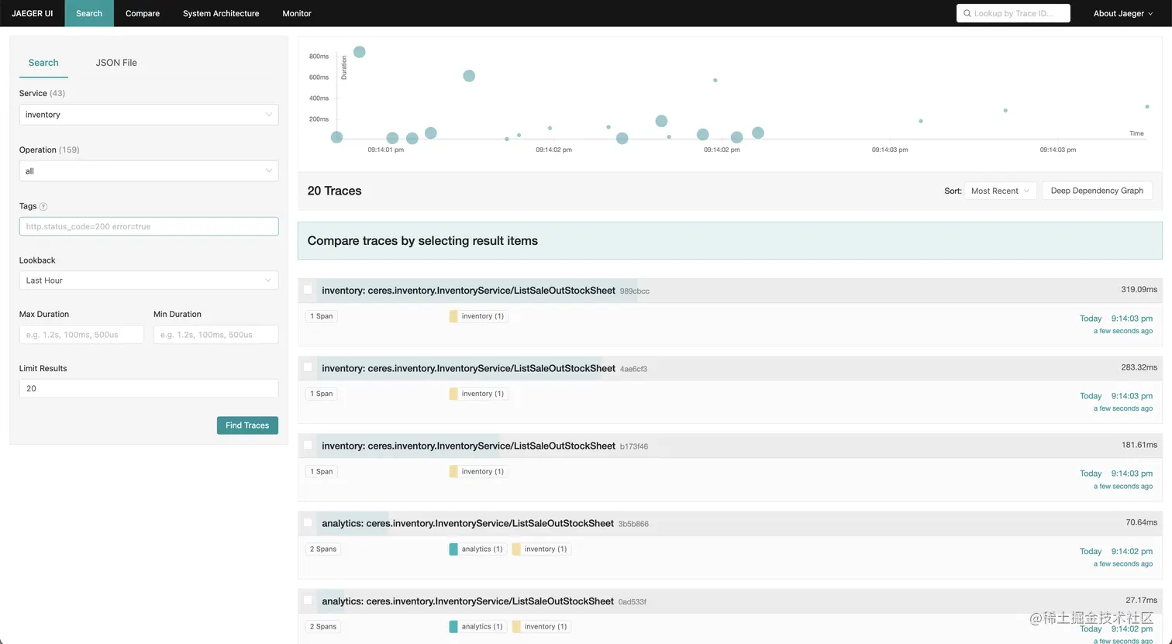Image resolution: width=1172 pixels, height=644 pixels.
Task: Click the largest bubble at 800ms in scatter plot
Action: pyautogui.click(x=359, y=52)
